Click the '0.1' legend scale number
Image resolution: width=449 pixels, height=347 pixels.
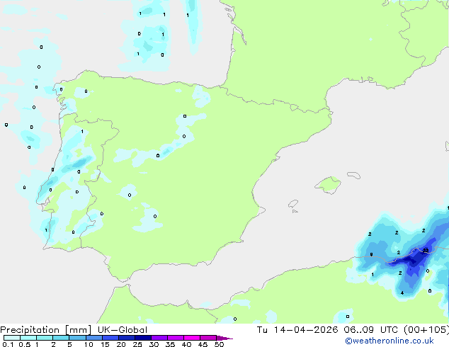(x=8, y=344)
